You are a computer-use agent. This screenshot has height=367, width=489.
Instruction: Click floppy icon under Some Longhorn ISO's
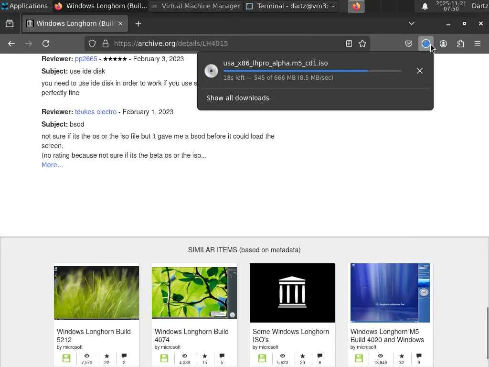pyautogui.click(x=262, y=358)
